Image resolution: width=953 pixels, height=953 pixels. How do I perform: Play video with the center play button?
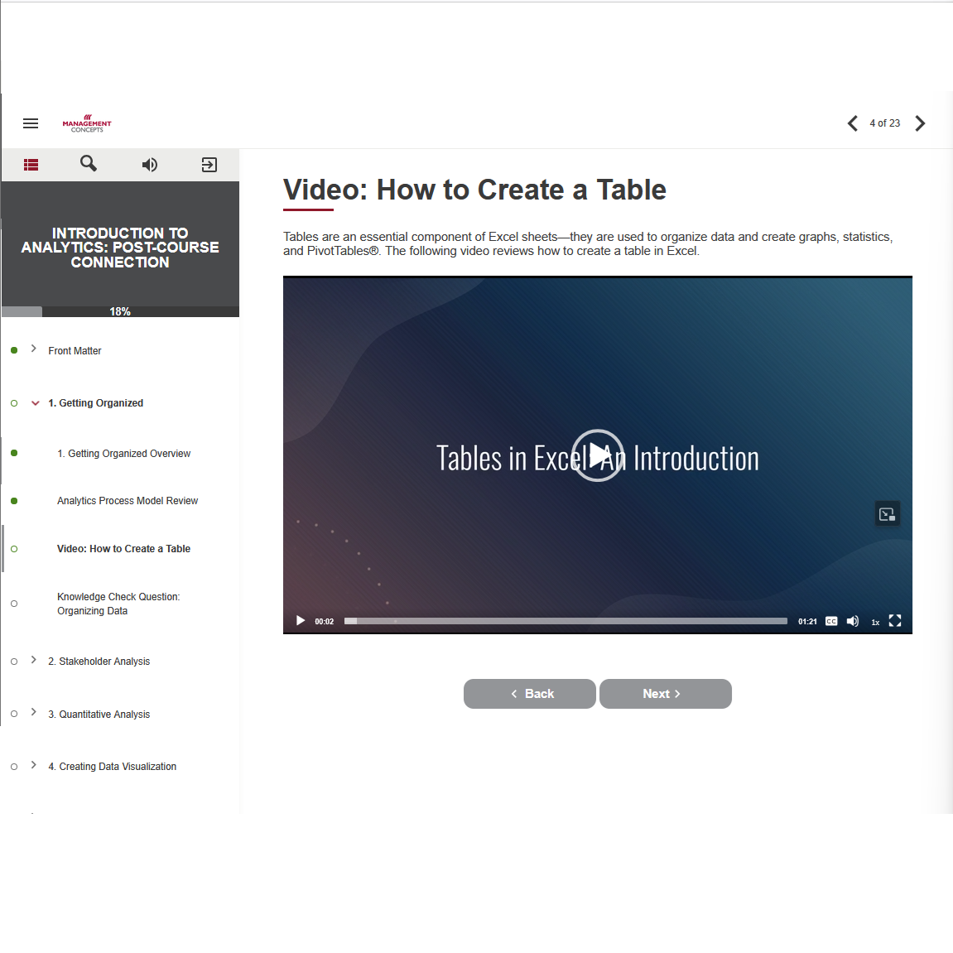pos(598,455)
